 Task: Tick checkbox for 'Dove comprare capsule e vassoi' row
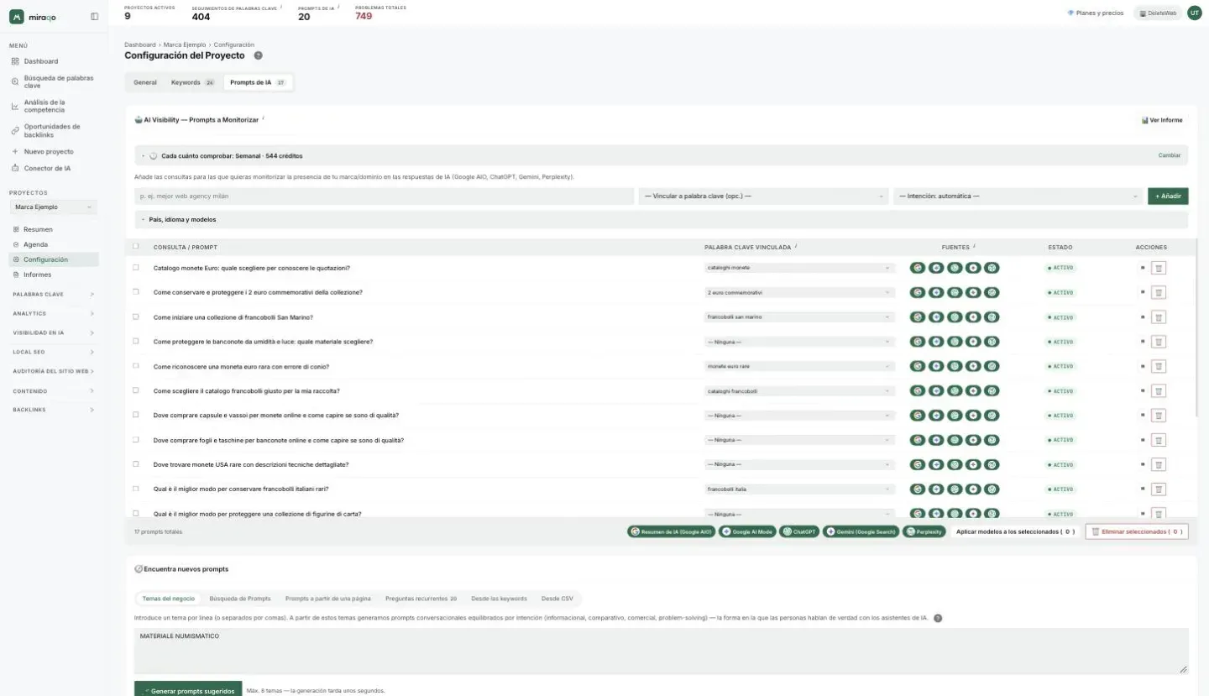point(136,415)
